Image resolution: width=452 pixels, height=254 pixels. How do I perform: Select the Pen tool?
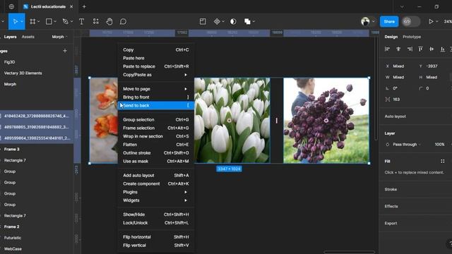[x=66, y=22]
